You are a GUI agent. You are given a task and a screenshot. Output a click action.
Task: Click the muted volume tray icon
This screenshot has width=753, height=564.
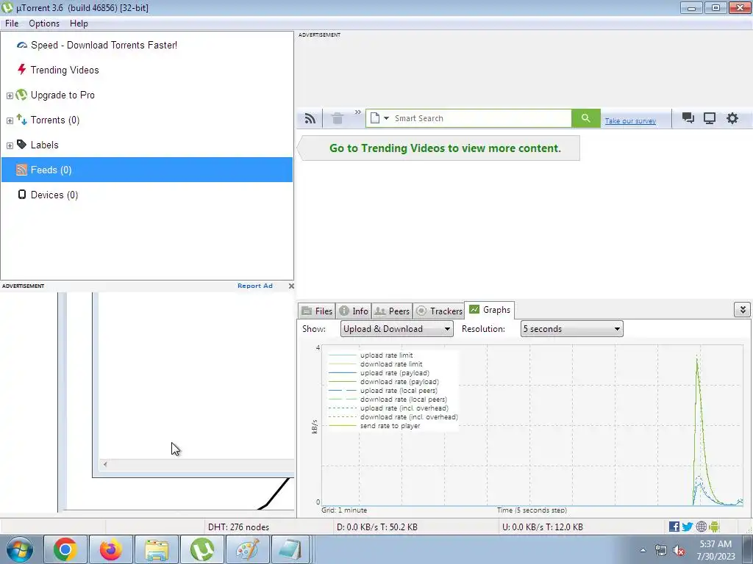point(679,551)
